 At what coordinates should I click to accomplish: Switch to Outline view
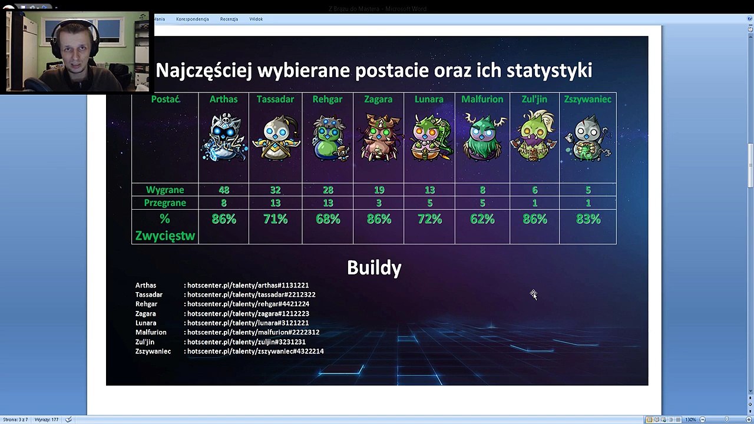pos(672,419)
